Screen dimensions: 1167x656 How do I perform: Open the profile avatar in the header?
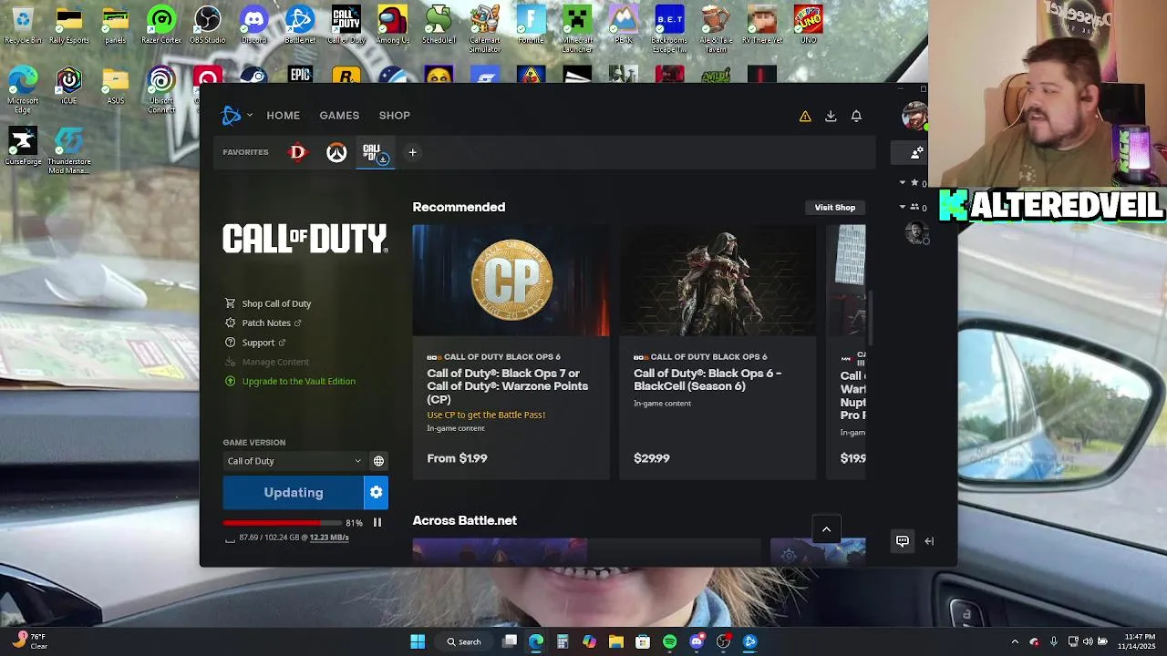[914, 116]
